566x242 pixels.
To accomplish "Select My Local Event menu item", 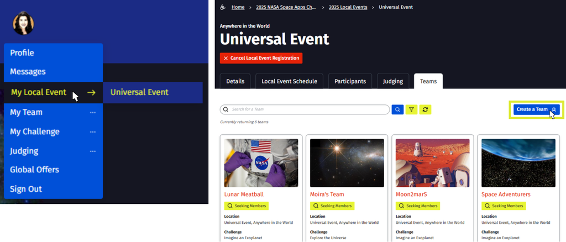I will (54, 92).
